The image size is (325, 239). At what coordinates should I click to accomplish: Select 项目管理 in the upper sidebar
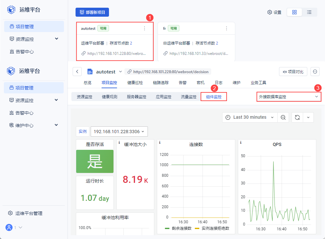34,27
